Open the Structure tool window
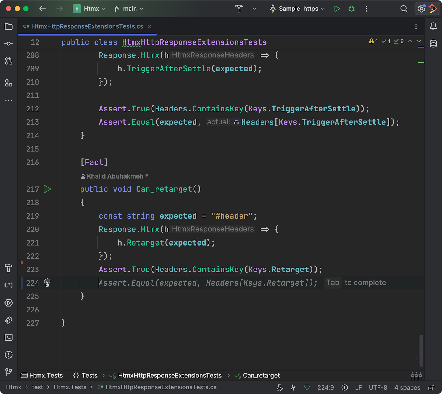 [9, 83]
